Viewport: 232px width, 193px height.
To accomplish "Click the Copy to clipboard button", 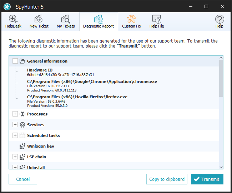I will point(167,179).
